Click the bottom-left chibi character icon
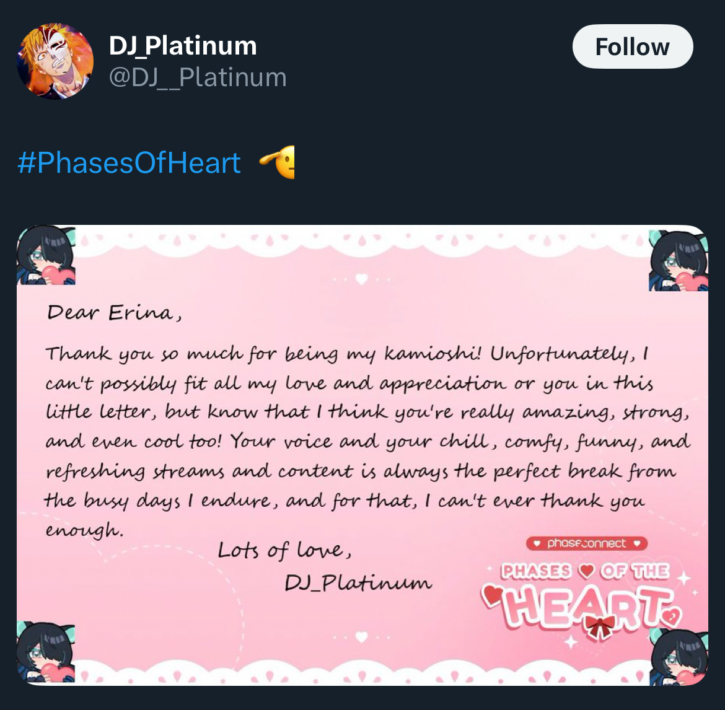Image resolution: width=725 pixels, height=710 pixels. point(46,652)
